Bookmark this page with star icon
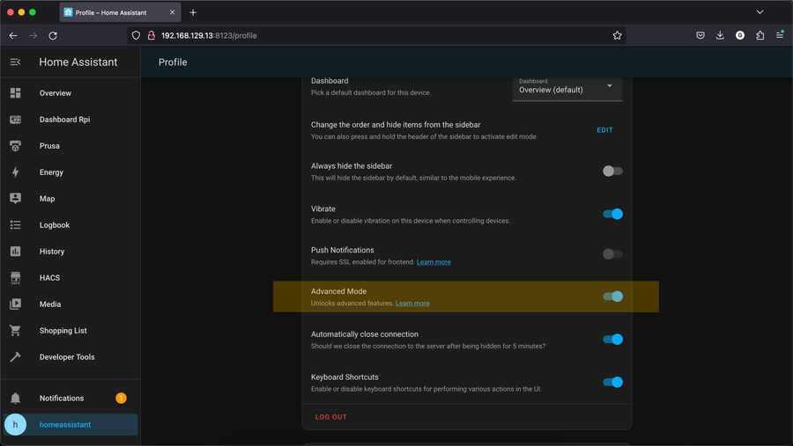The image size is (793, 446). (617, 35)
